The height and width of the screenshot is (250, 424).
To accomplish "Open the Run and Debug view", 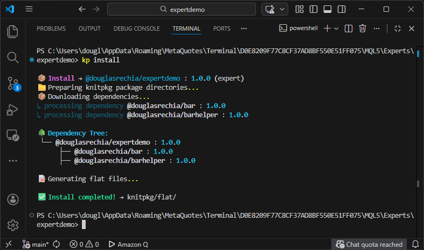I will pyautogui.click(x=13, y=110).
